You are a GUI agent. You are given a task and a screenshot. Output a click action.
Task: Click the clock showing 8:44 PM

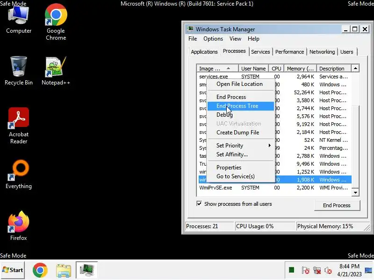coord(349,270)
